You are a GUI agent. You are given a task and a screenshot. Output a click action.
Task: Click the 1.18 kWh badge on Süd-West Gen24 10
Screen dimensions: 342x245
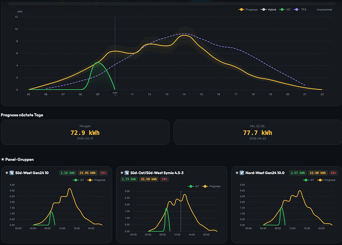tap(67, 173)
